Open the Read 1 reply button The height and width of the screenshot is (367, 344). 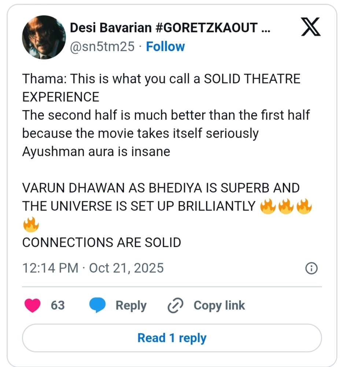click(172, 338)
